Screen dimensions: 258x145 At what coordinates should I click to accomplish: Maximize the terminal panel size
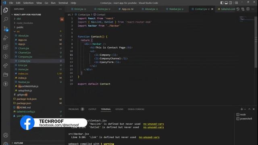click(250, 109)
